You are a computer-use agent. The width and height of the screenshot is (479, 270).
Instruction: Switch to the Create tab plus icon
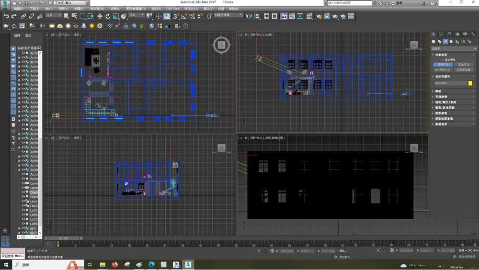tap(433, 34)
